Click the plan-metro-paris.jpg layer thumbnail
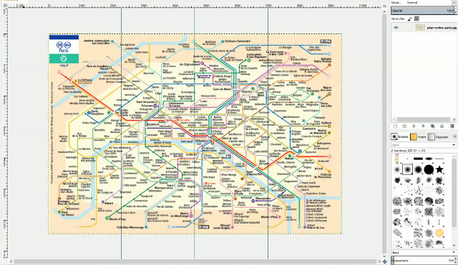Image resolution: width=458 pixels, height=265 pixels. tap(420, 28)
